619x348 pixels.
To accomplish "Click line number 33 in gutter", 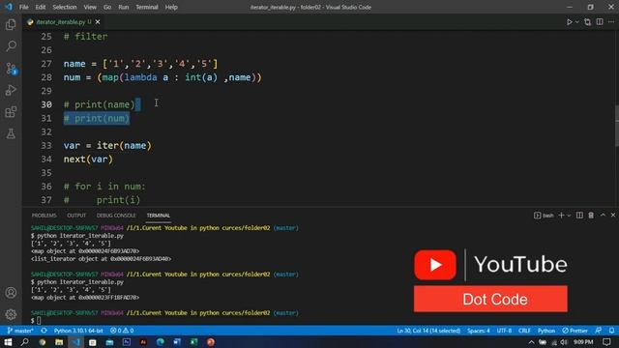I will click(x=46, y=146).
